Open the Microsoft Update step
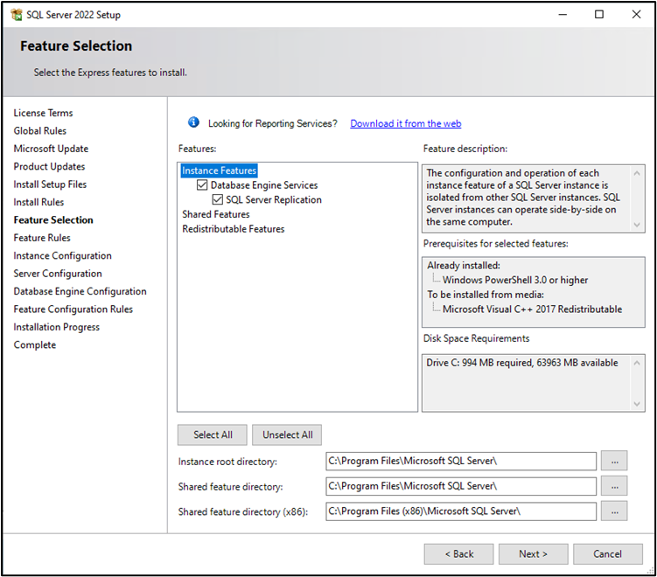Image resolution: width=657 pixels, height=577 pixels. pyautogui.click(x=51, y=149)
